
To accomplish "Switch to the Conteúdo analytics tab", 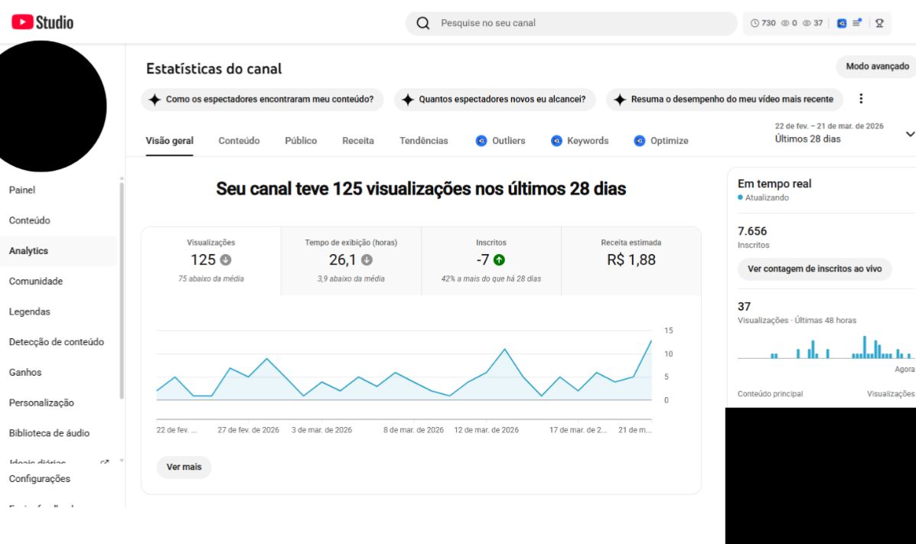I will pos(239,141).
